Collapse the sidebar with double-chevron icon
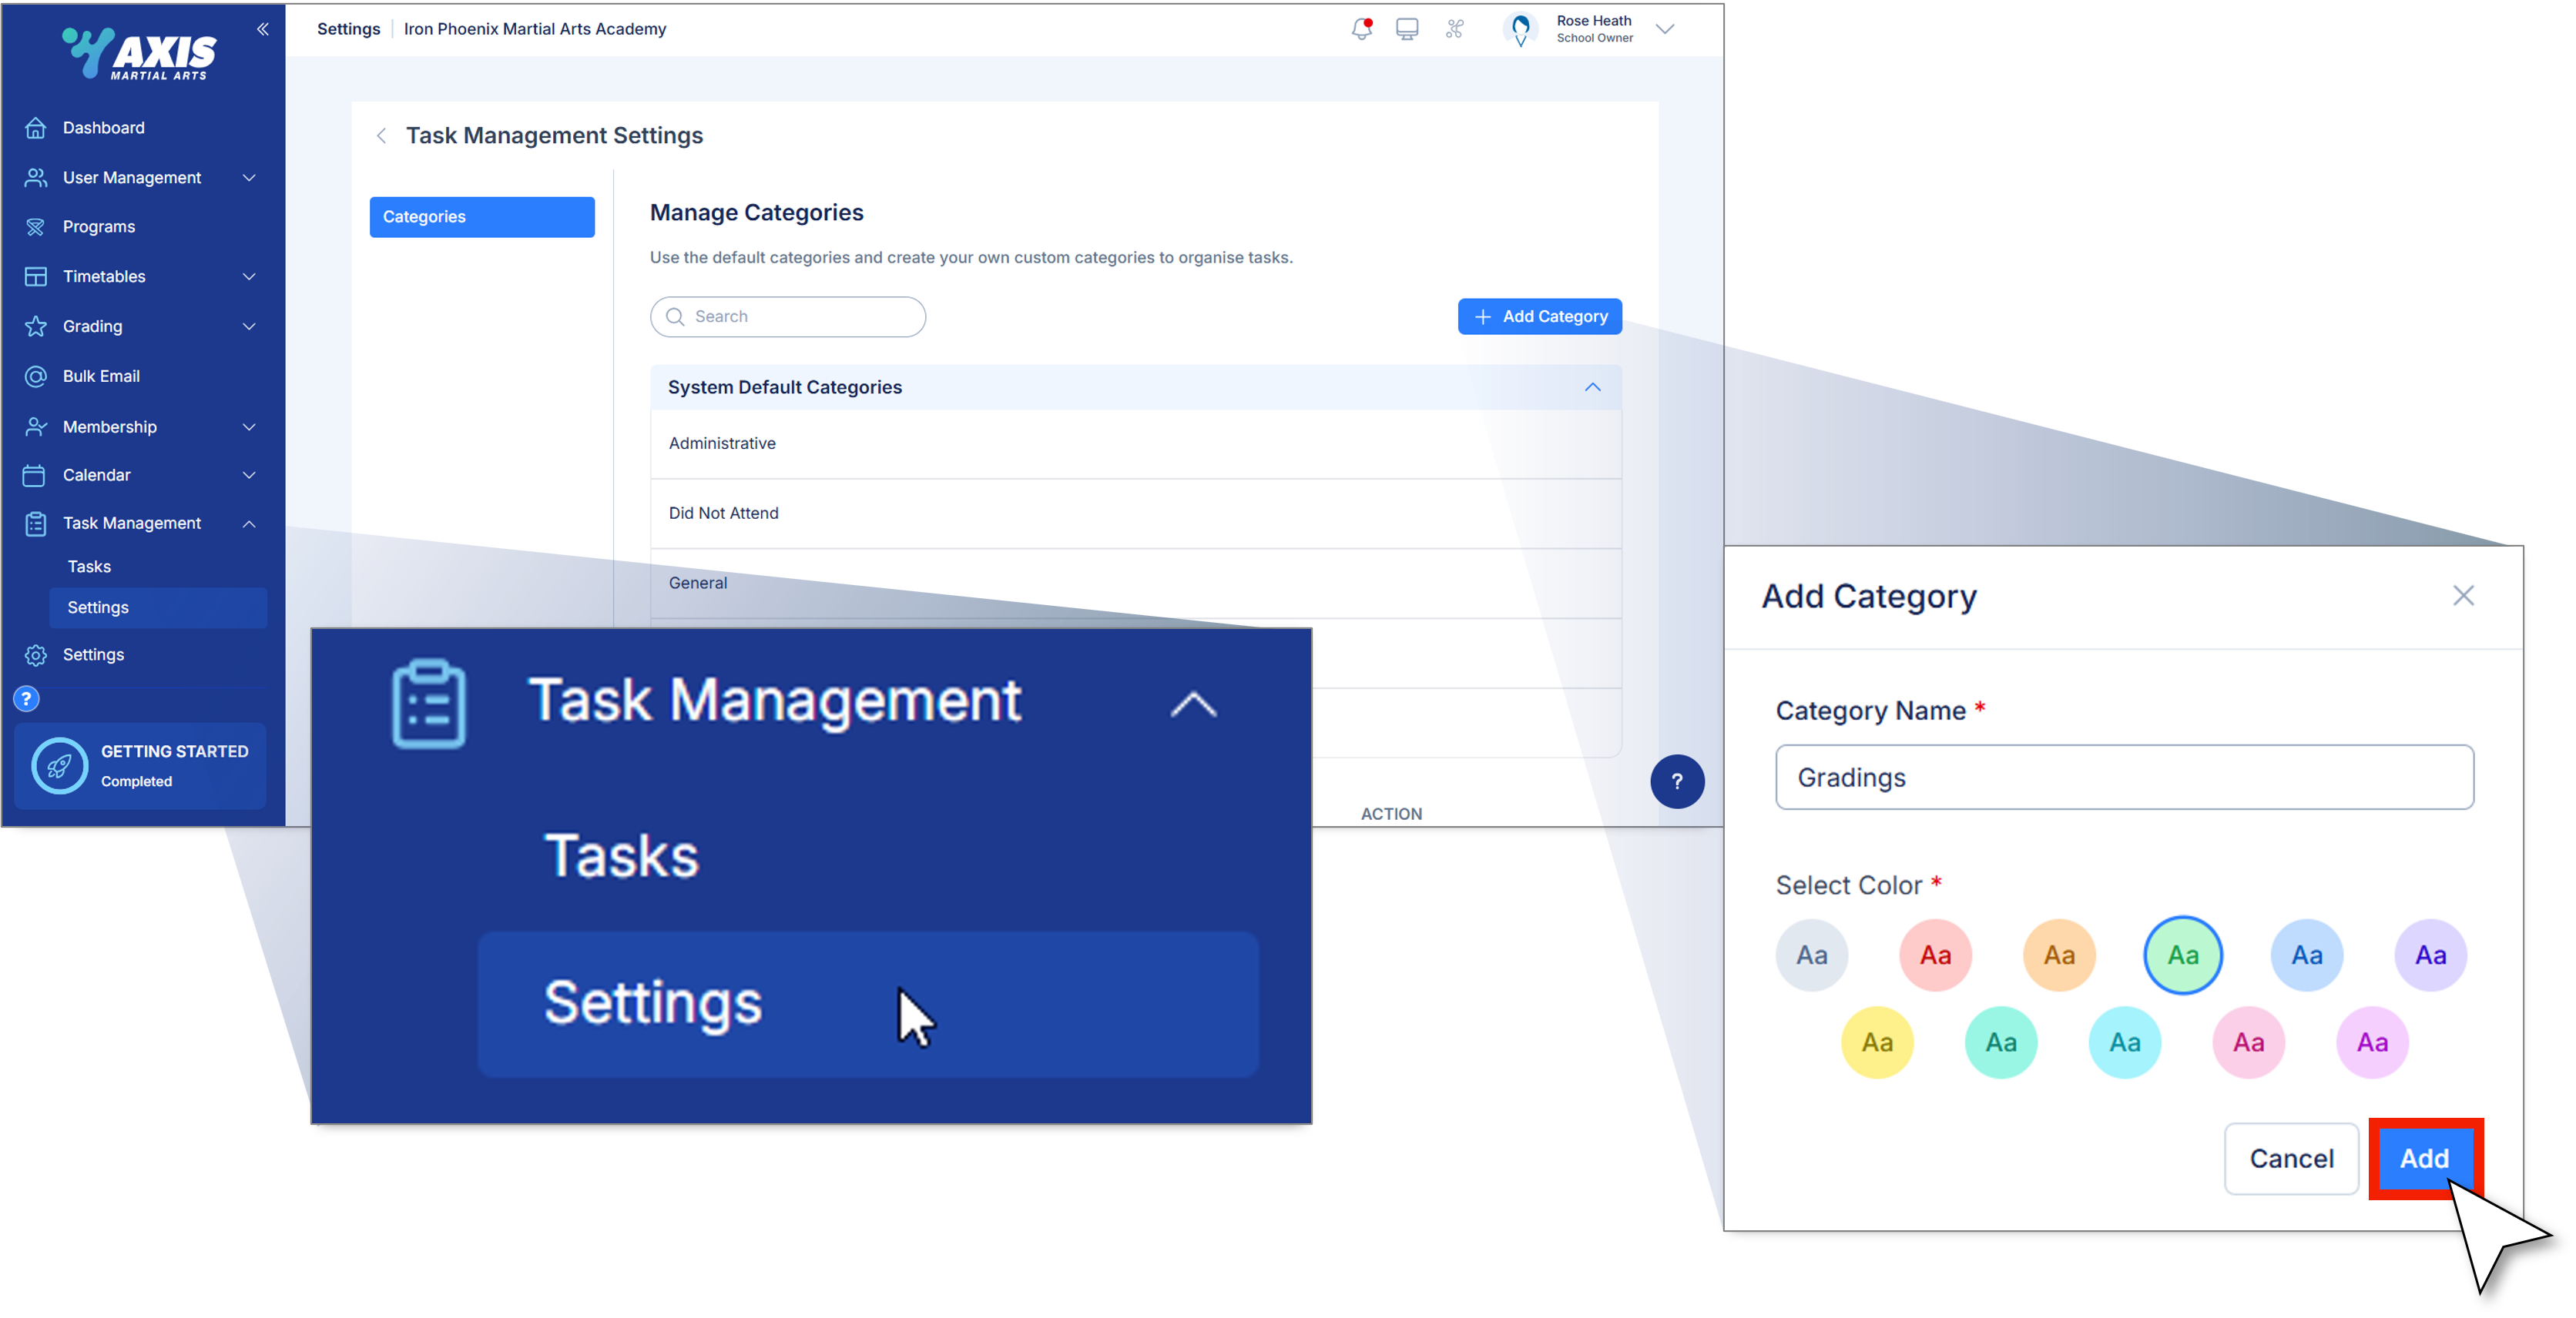 click(263, 29)
